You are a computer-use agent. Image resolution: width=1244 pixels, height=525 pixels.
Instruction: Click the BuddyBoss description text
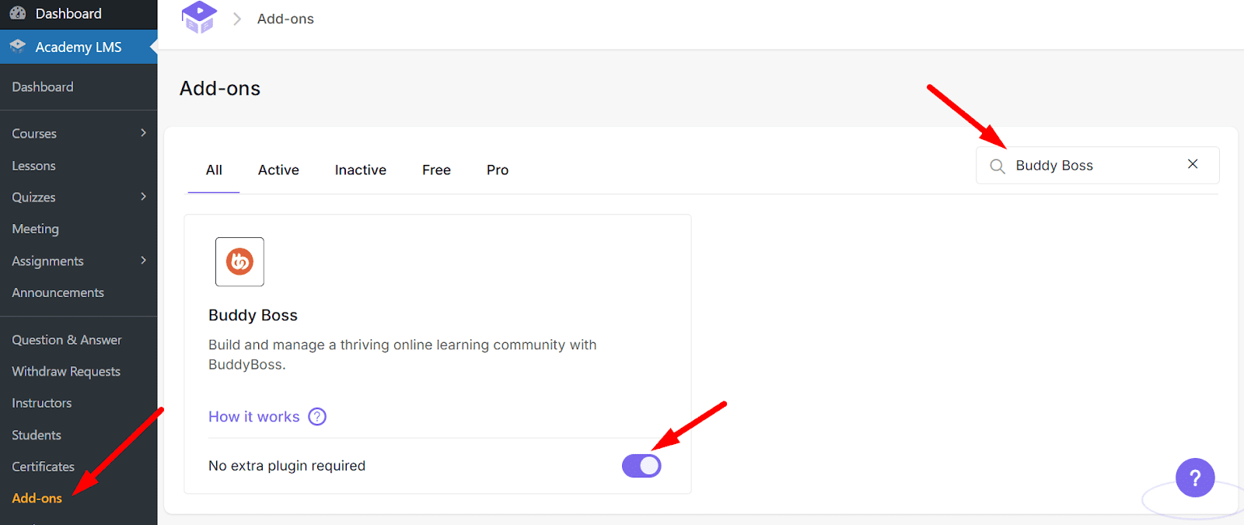(402, 355)
